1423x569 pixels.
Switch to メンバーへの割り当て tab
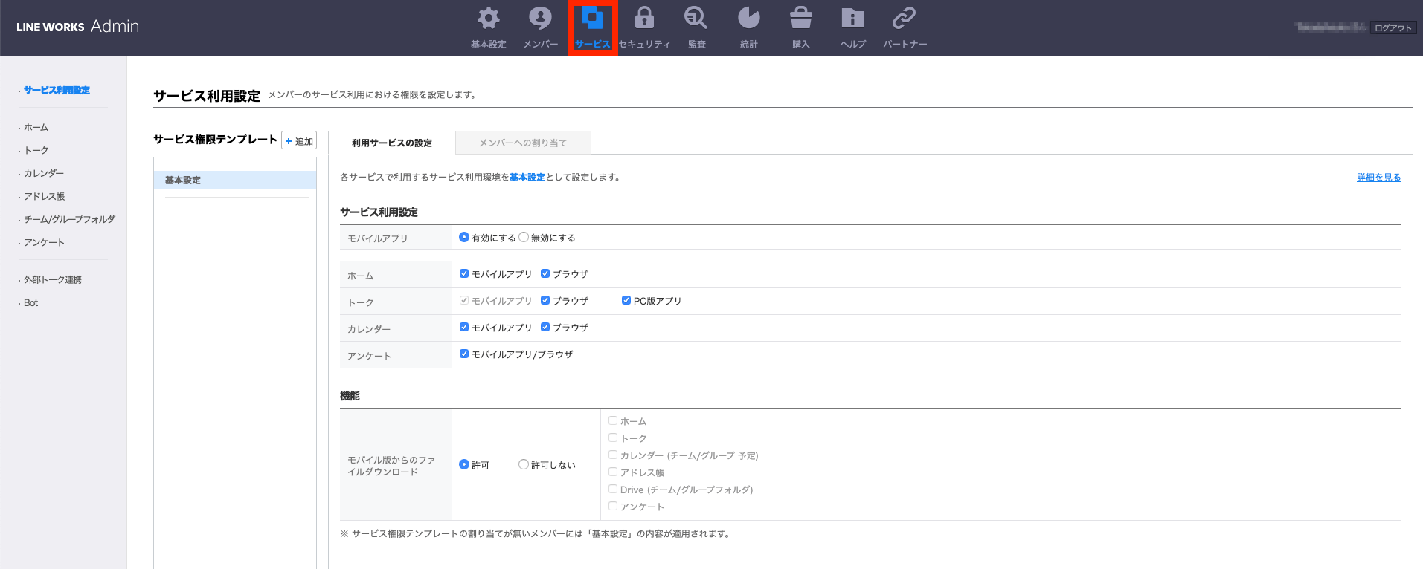pyautogui.click(x=523, y=143)
